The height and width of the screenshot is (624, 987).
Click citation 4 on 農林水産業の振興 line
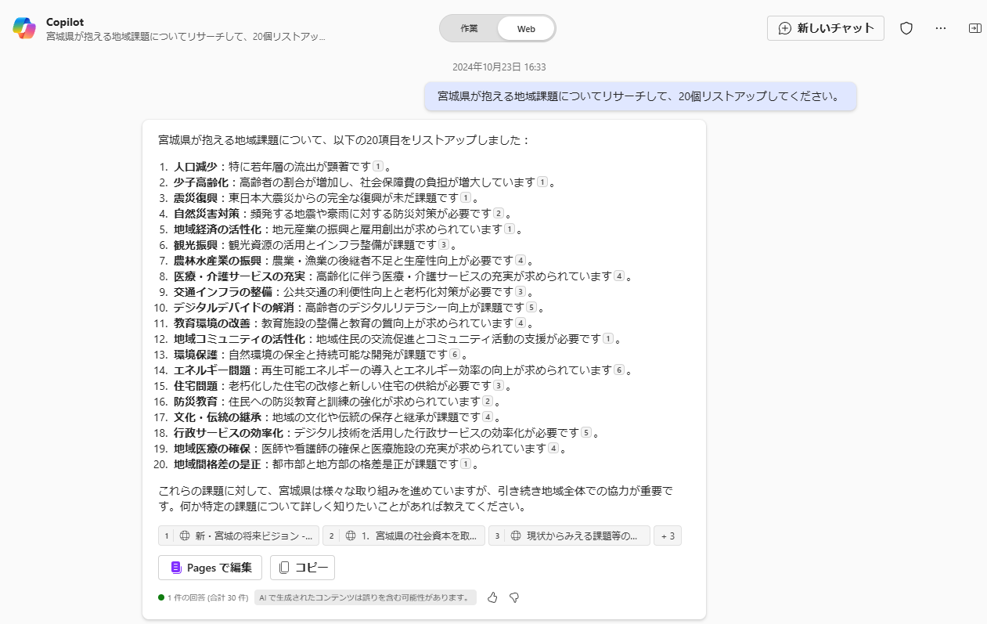pos(521,260)
